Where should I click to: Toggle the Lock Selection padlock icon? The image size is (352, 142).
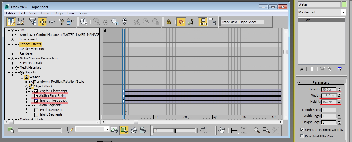(x=169, y=22)
